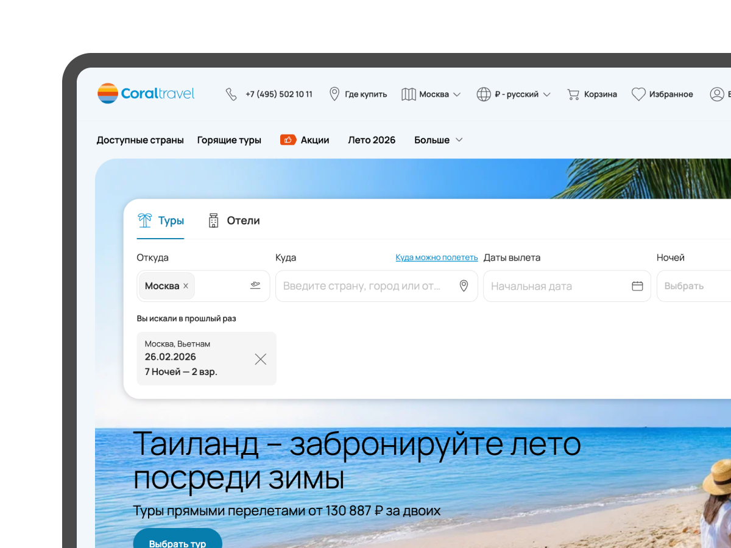Screen dimensions: 731x548
Task: Open the Корзина link
Action: click(601, 94)
